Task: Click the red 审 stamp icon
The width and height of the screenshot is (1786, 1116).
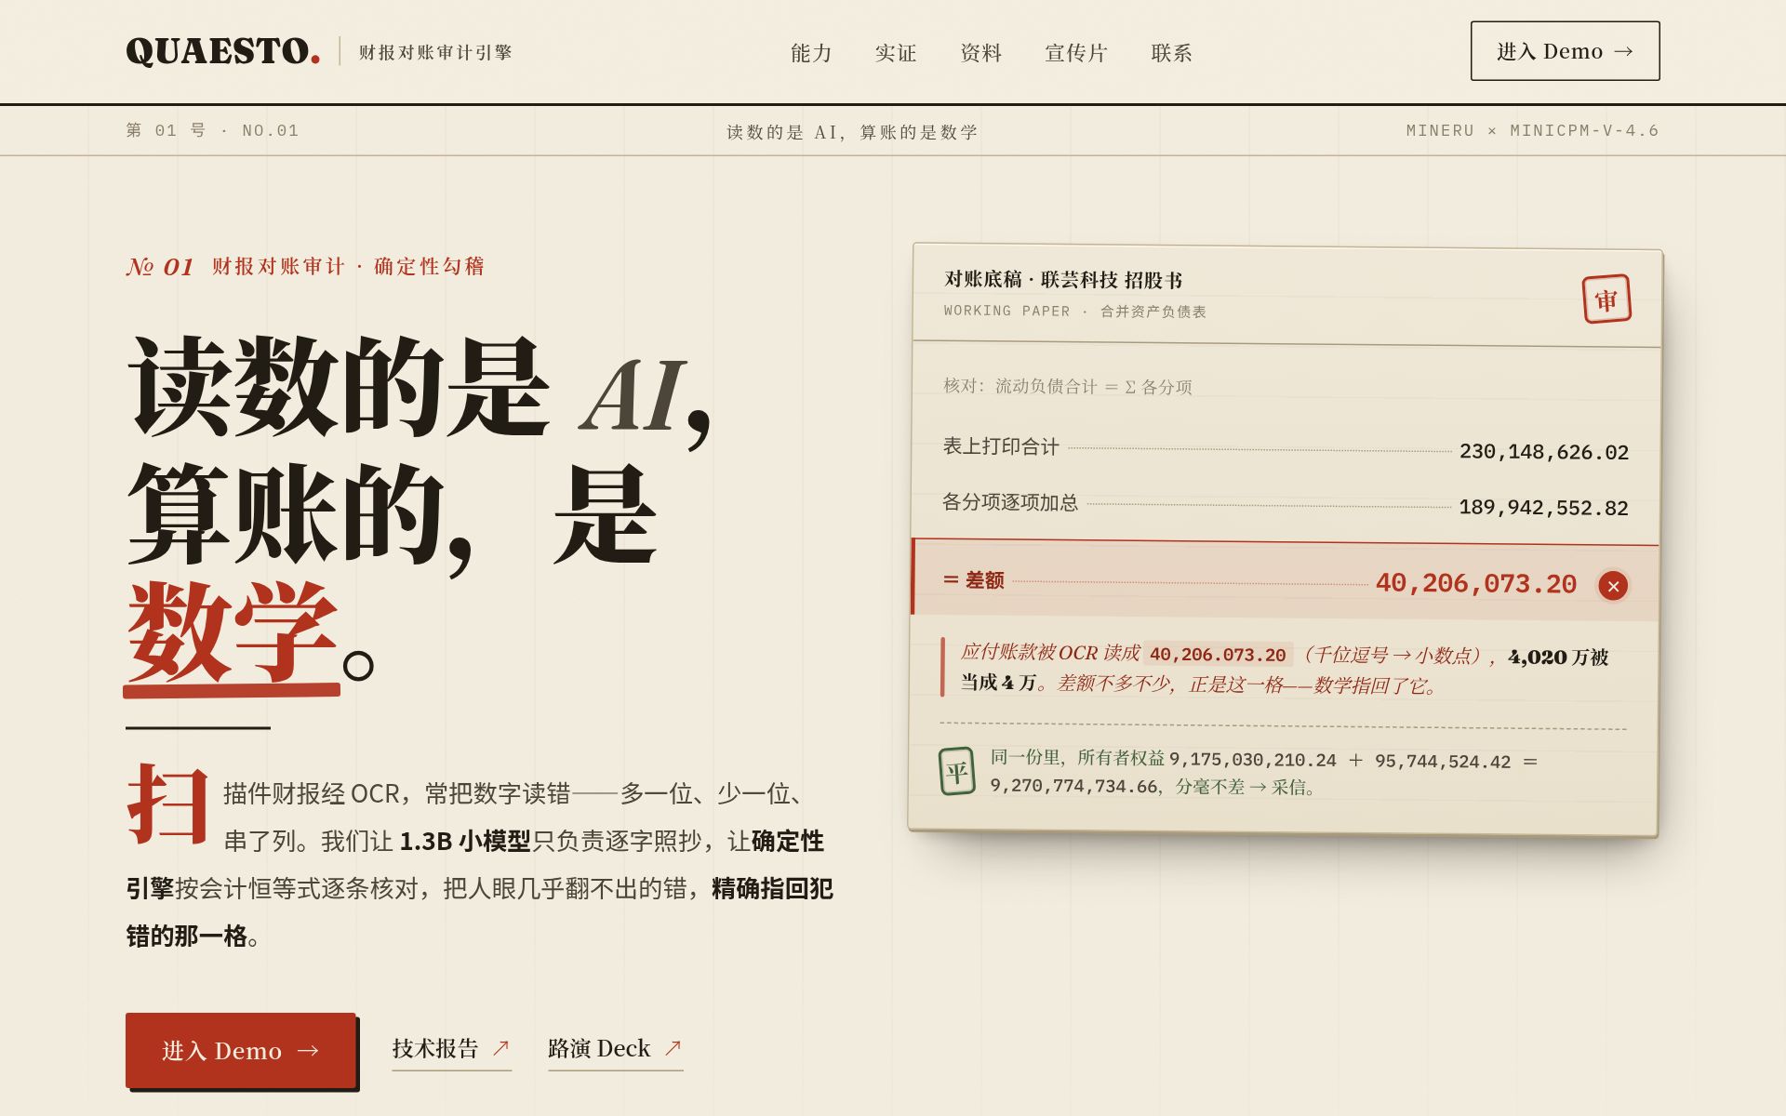Action: click(x=1606, y=299)
